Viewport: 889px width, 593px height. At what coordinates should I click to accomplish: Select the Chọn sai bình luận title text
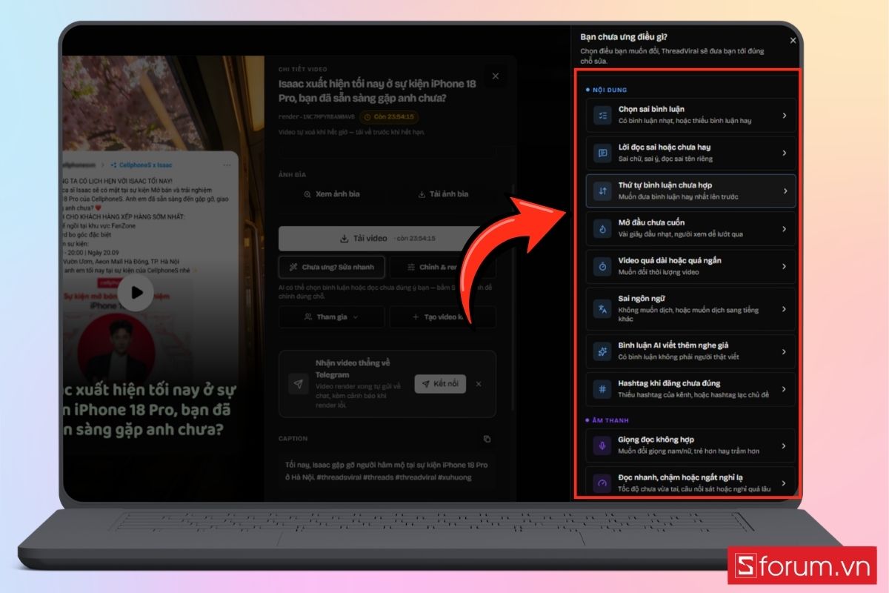651,109
